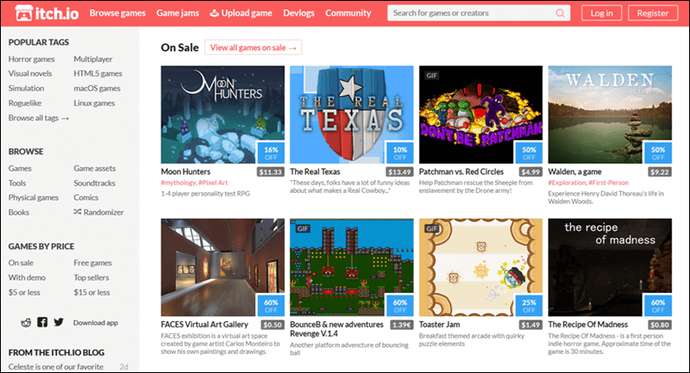Click the 60% OFF badge on Recipe Of Madness
This screenshot has height=373, width=690.
pos(658,306)
